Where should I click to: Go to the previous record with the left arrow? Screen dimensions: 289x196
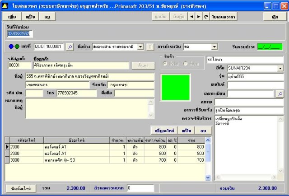(191, 17)
